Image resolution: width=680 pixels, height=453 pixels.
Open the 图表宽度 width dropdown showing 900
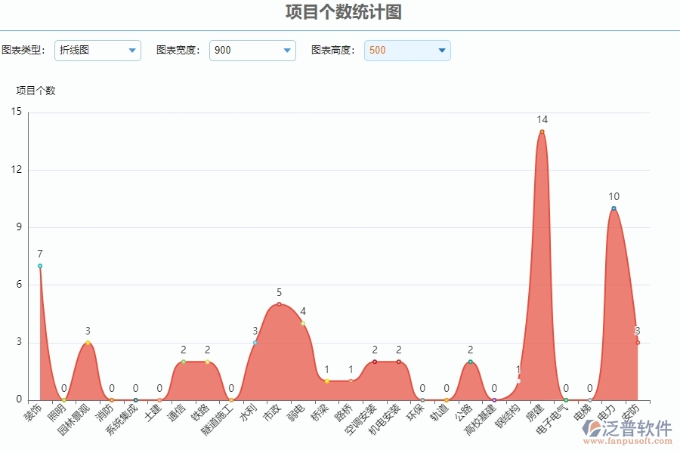coord(252,51)
